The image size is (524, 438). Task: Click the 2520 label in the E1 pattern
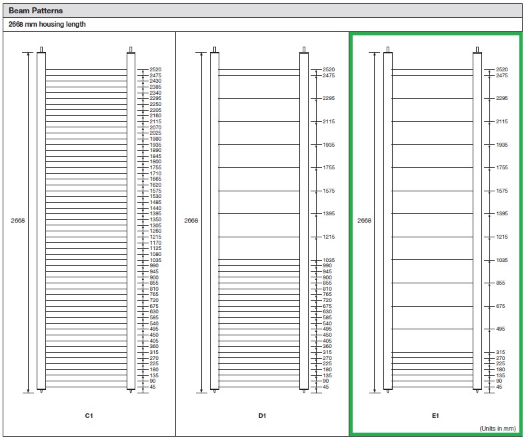[502, 69]
